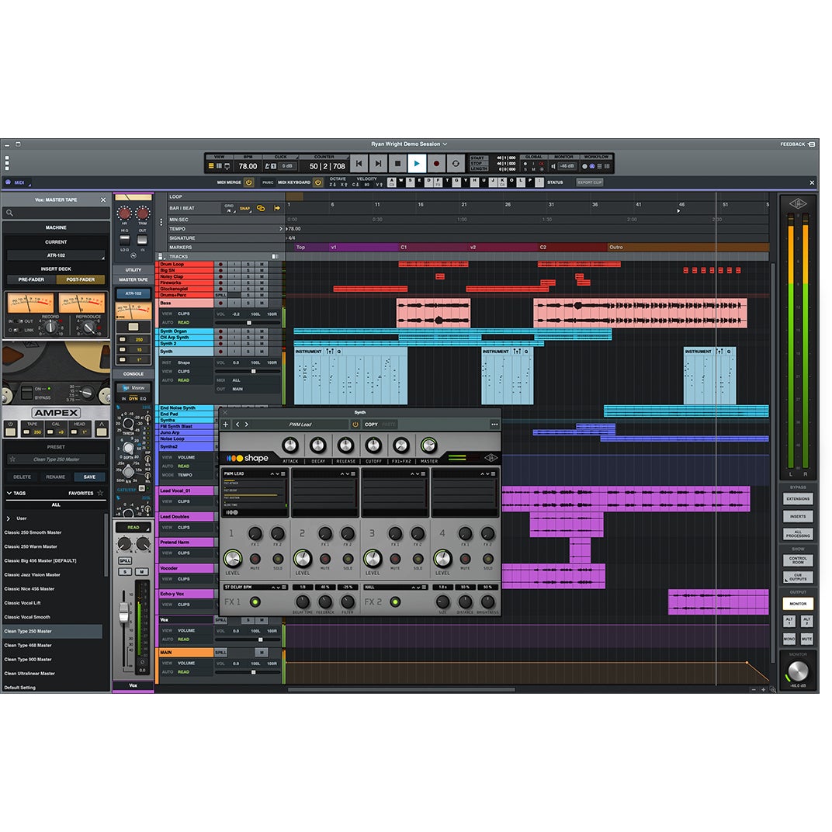Open the Snap dropdown

pyautogui.click(x=245, y=209)
